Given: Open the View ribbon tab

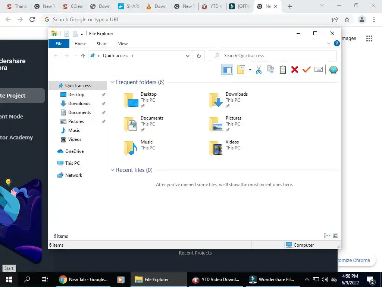Looking at the screenshot, I should [123, 44].
